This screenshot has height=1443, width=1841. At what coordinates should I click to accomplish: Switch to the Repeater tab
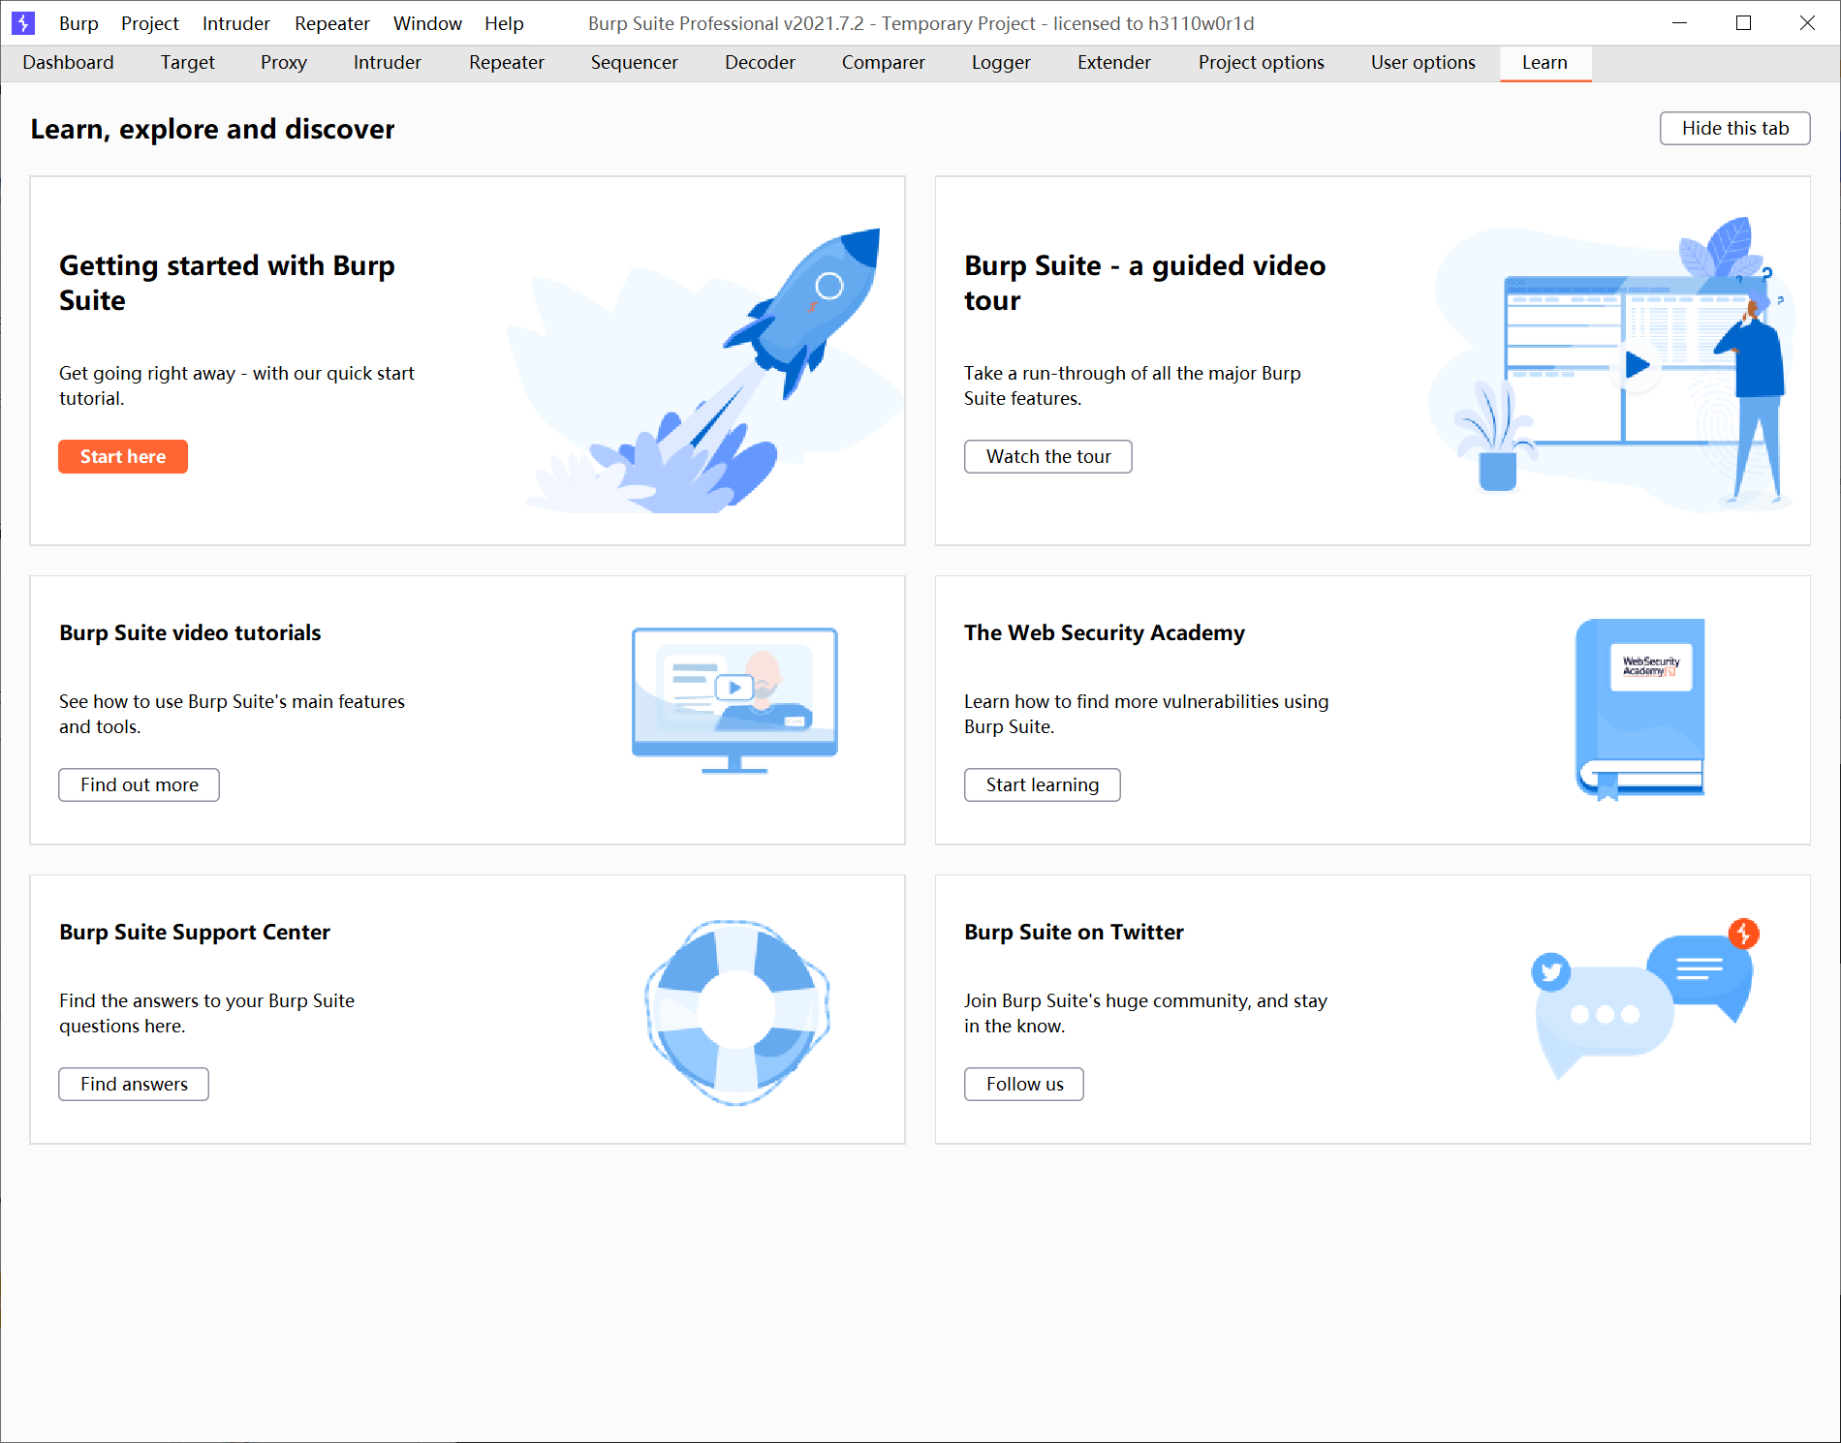coord(507,63)
